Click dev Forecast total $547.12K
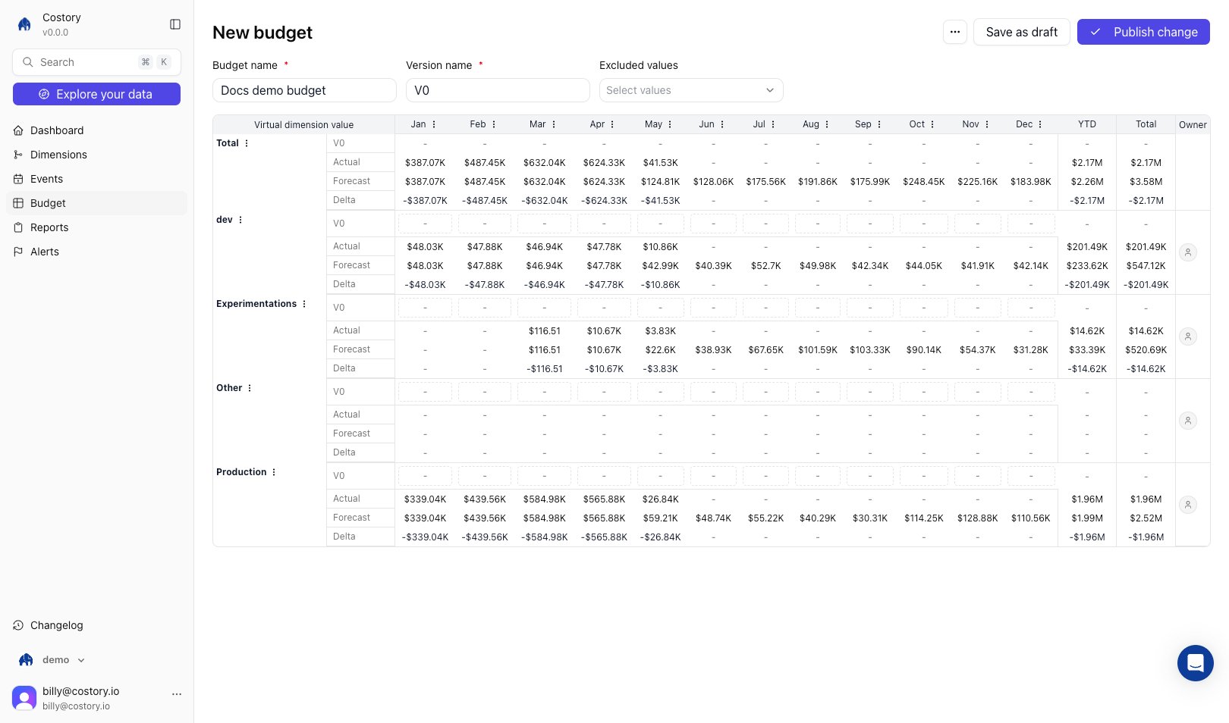Screen dimensions: 1229x723 coord(1146,266)
